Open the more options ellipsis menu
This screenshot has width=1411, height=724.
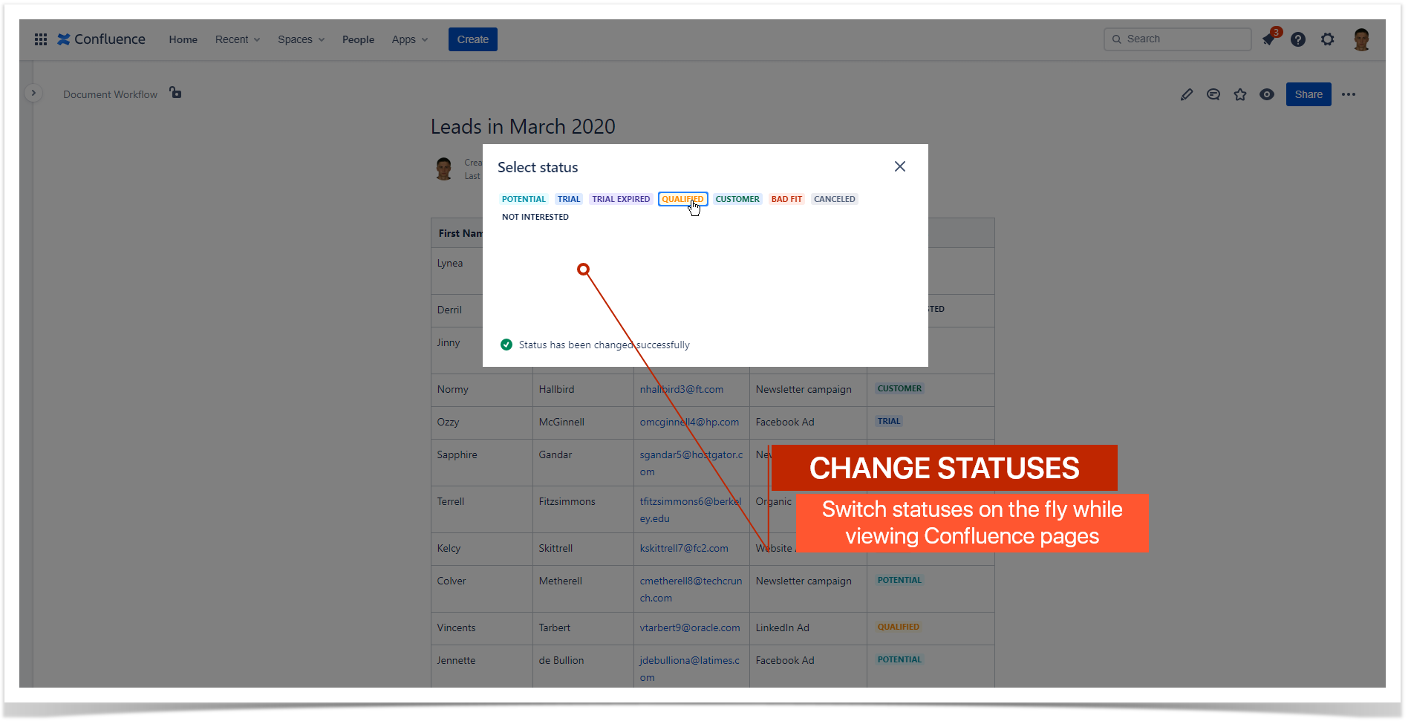click(x=1349, y=94)
